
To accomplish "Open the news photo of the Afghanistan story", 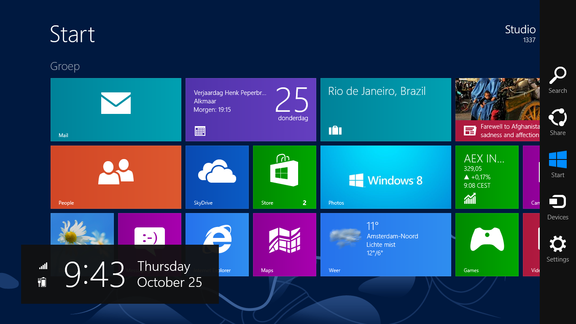I will [498, 99].
